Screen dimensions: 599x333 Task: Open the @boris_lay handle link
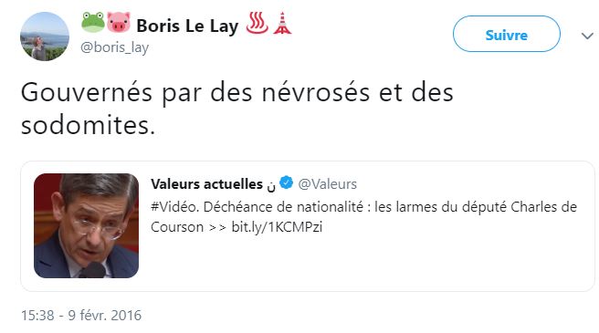click(115, 47)
